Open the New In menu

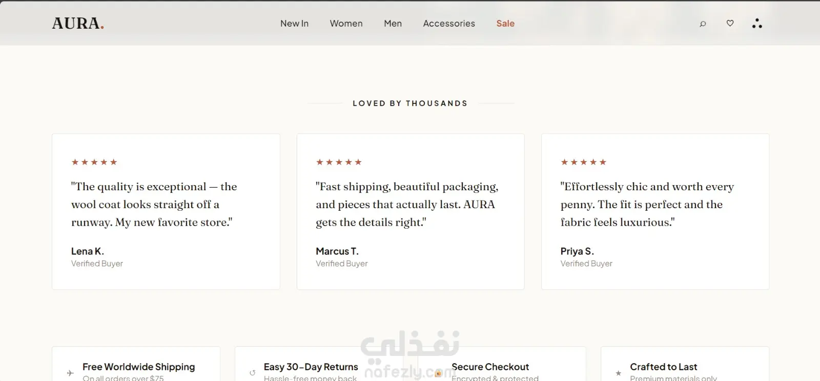tap(294, 24)
